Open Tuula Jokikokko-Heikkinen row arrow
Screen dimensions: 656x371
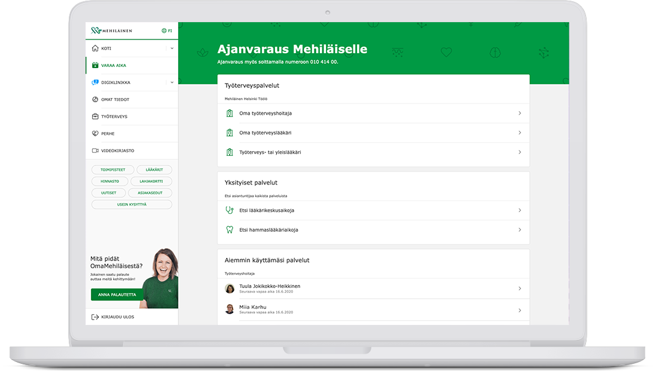point(520,289)
